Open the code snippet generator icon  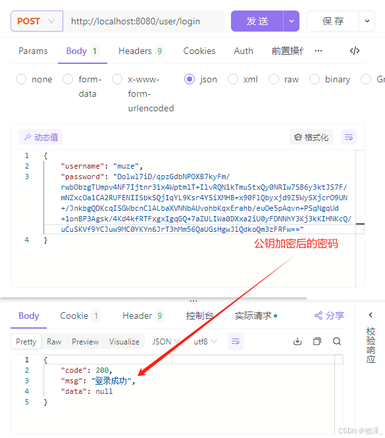355,51
